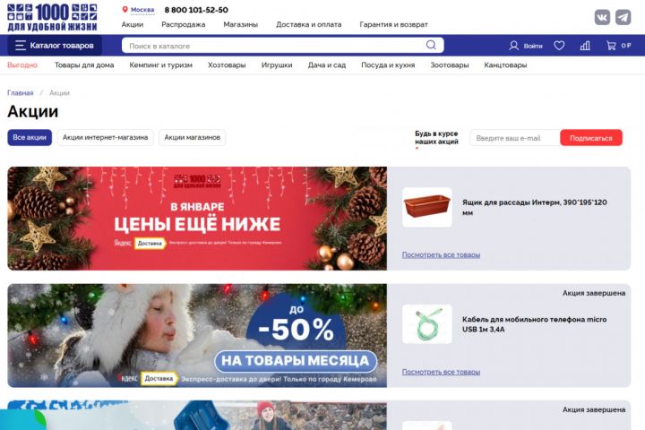
Task: Open the Telegram channel icon
Action: point(623,17)
